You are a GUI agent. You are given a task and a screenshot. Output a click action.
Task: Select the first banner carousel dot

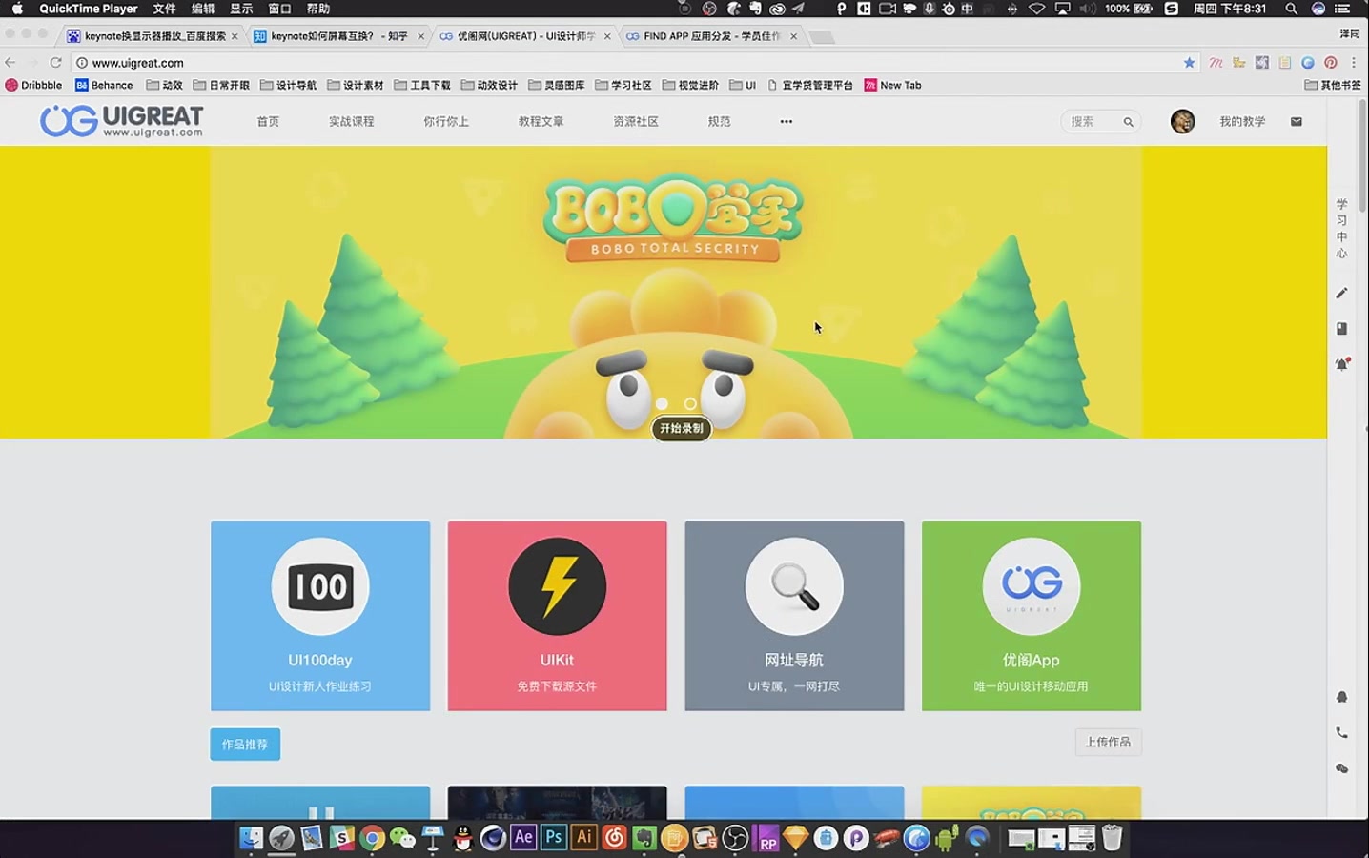662,404
